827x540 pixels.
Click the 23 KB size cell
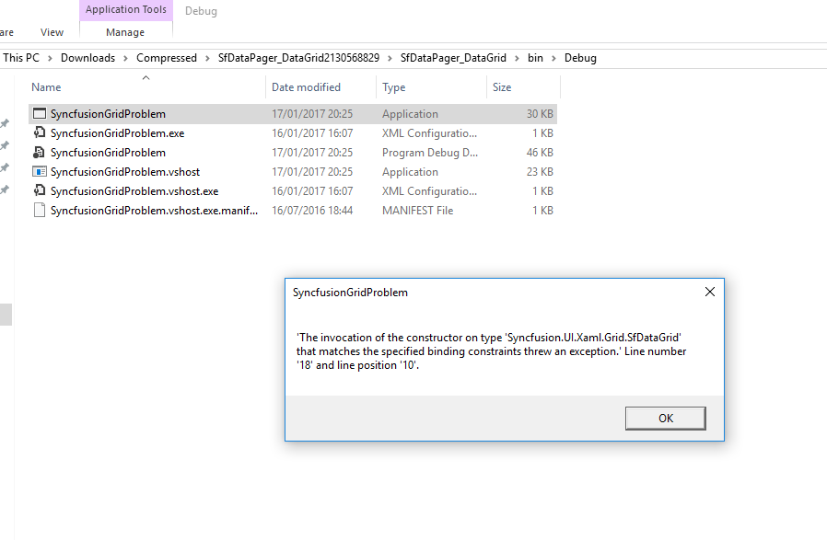point(540,172)
